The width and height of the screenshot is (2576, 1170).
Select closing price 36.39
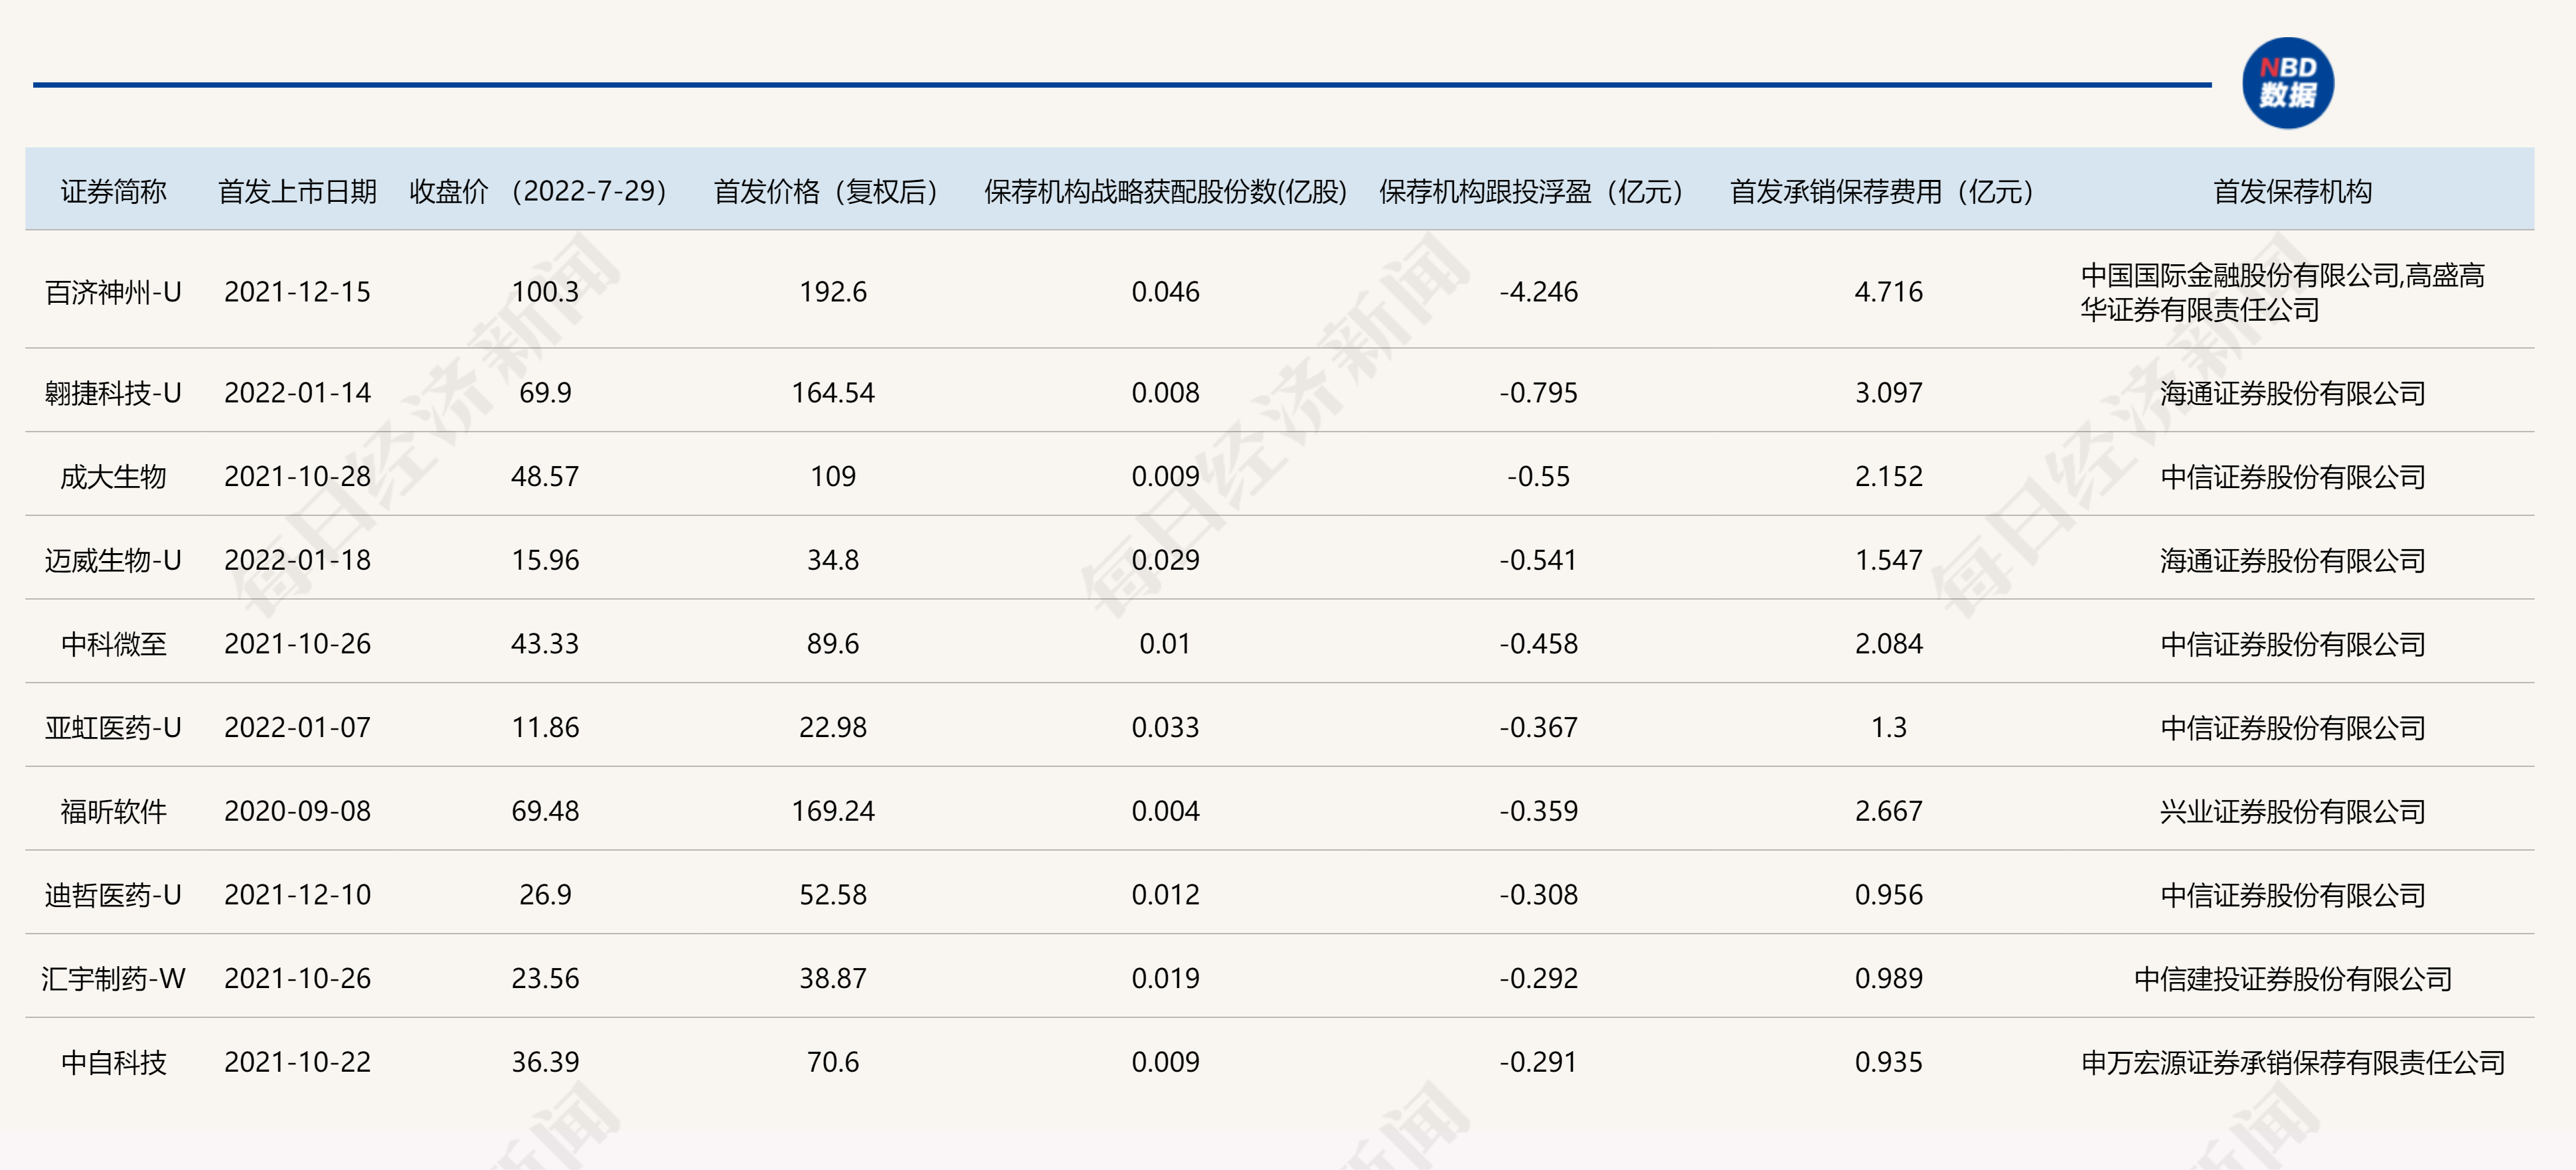pos(545,1062)
